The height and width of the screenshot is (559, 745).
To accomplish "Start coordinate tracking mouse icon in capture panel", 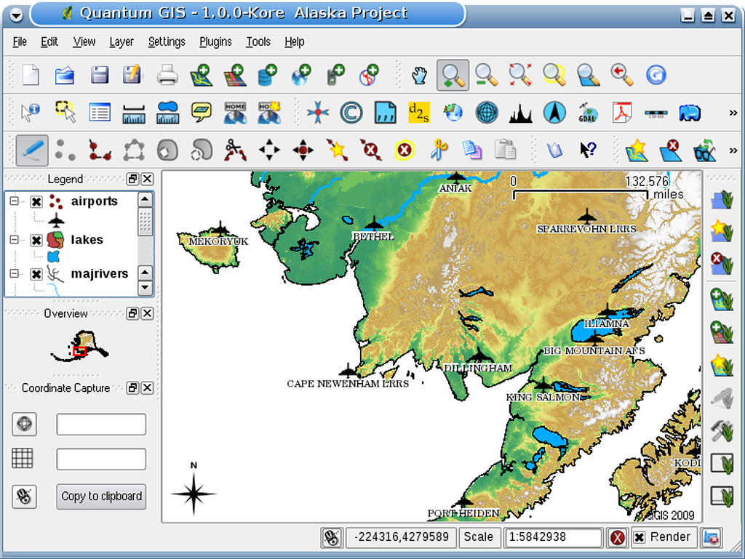I will (24, 496).
